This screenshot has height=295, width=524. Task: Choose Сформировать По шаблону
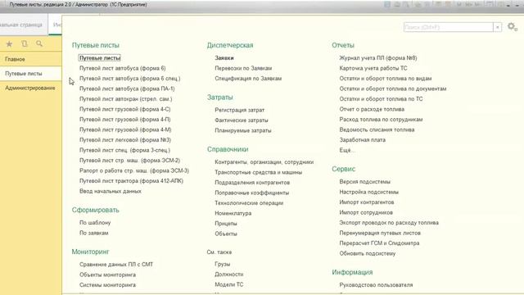(x=95, y=222)
